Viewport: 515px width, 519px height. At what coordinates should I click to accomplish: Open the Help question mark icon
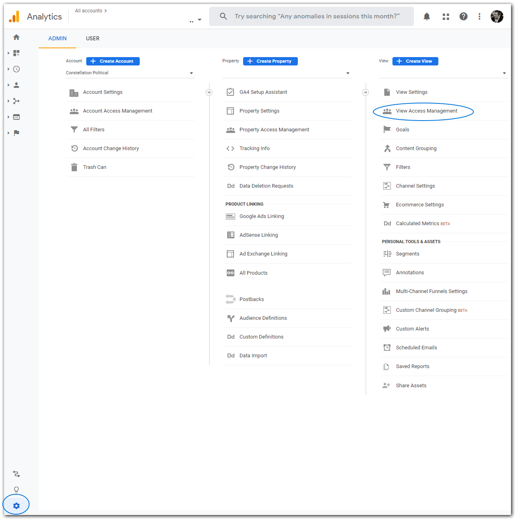tap(463, 16)
